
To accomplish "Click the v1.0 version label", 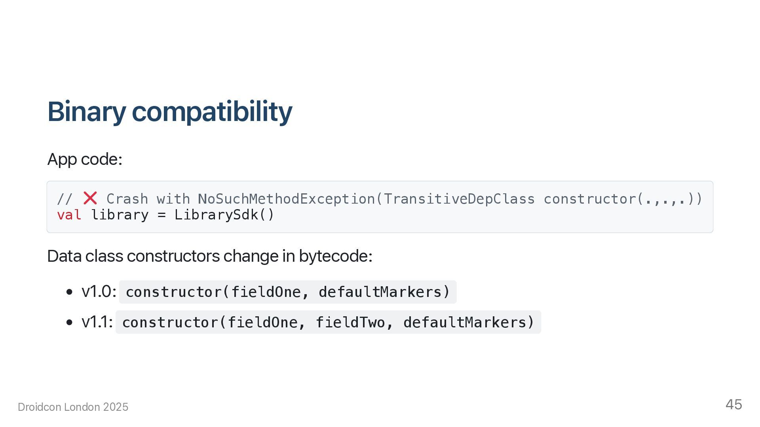I will [x=99, y=292].
